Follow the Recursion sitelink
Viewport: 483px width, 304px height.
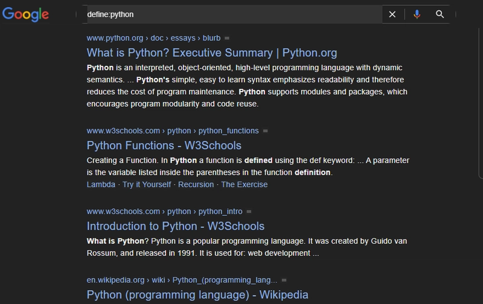pyautogui.click(x=196, y=185)
